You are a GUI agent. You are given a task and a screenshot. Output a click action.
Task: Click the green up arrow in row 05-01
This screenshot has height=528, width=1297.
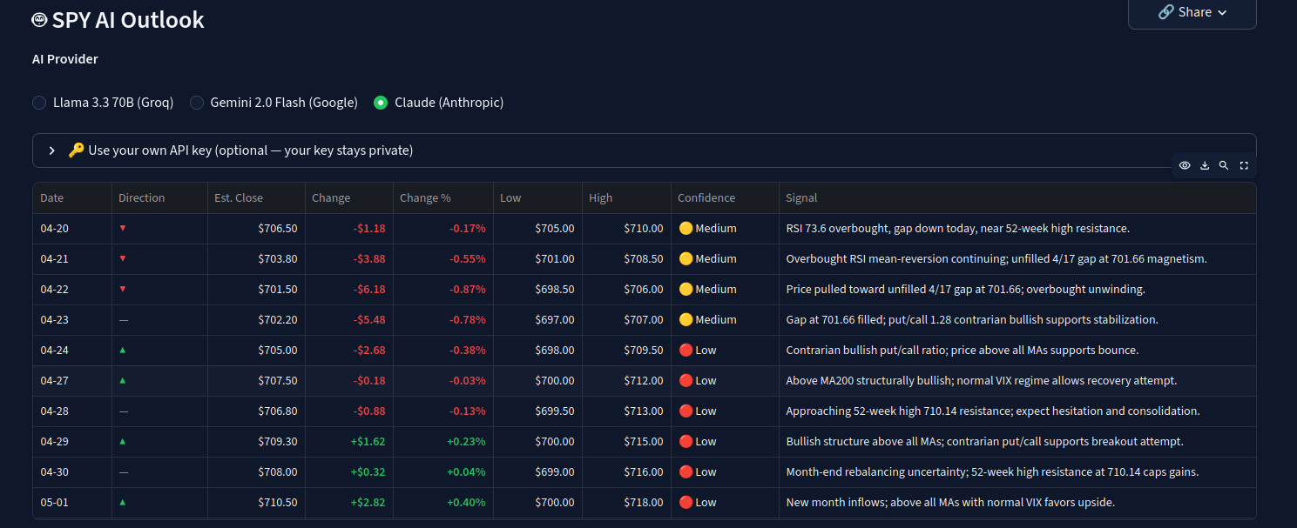point(123,502)
